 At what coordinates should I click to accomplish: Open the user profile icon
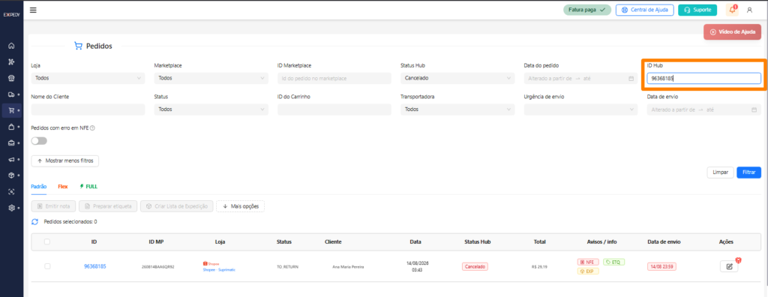pos(749,10)
